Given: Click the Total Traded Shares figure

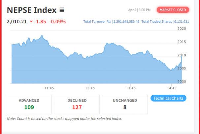Looking at the screenshot, I should click(x=182, y=22).
